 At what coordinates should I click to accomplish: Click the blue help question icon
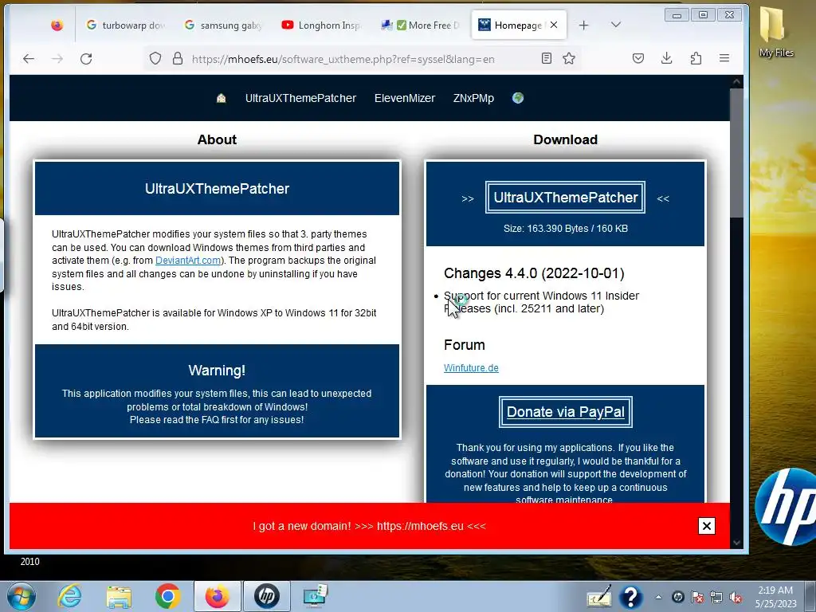tap(631, 597)
